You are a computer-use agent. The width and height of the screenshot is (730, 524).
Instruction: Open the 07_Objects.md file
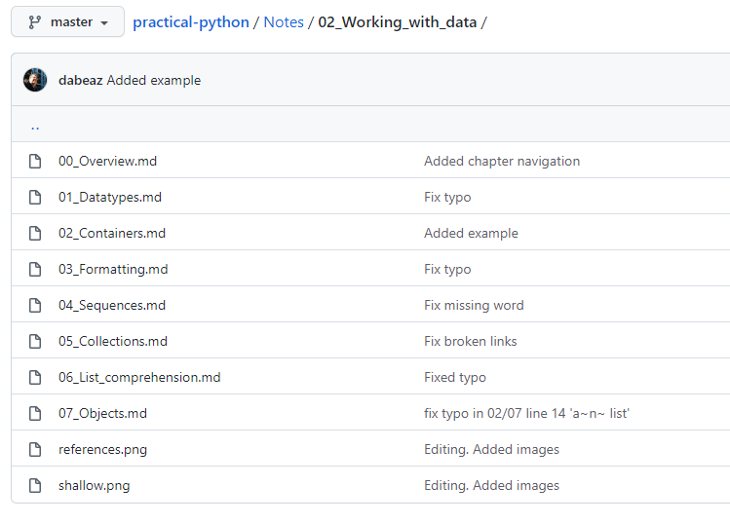(x=102, y=413)
